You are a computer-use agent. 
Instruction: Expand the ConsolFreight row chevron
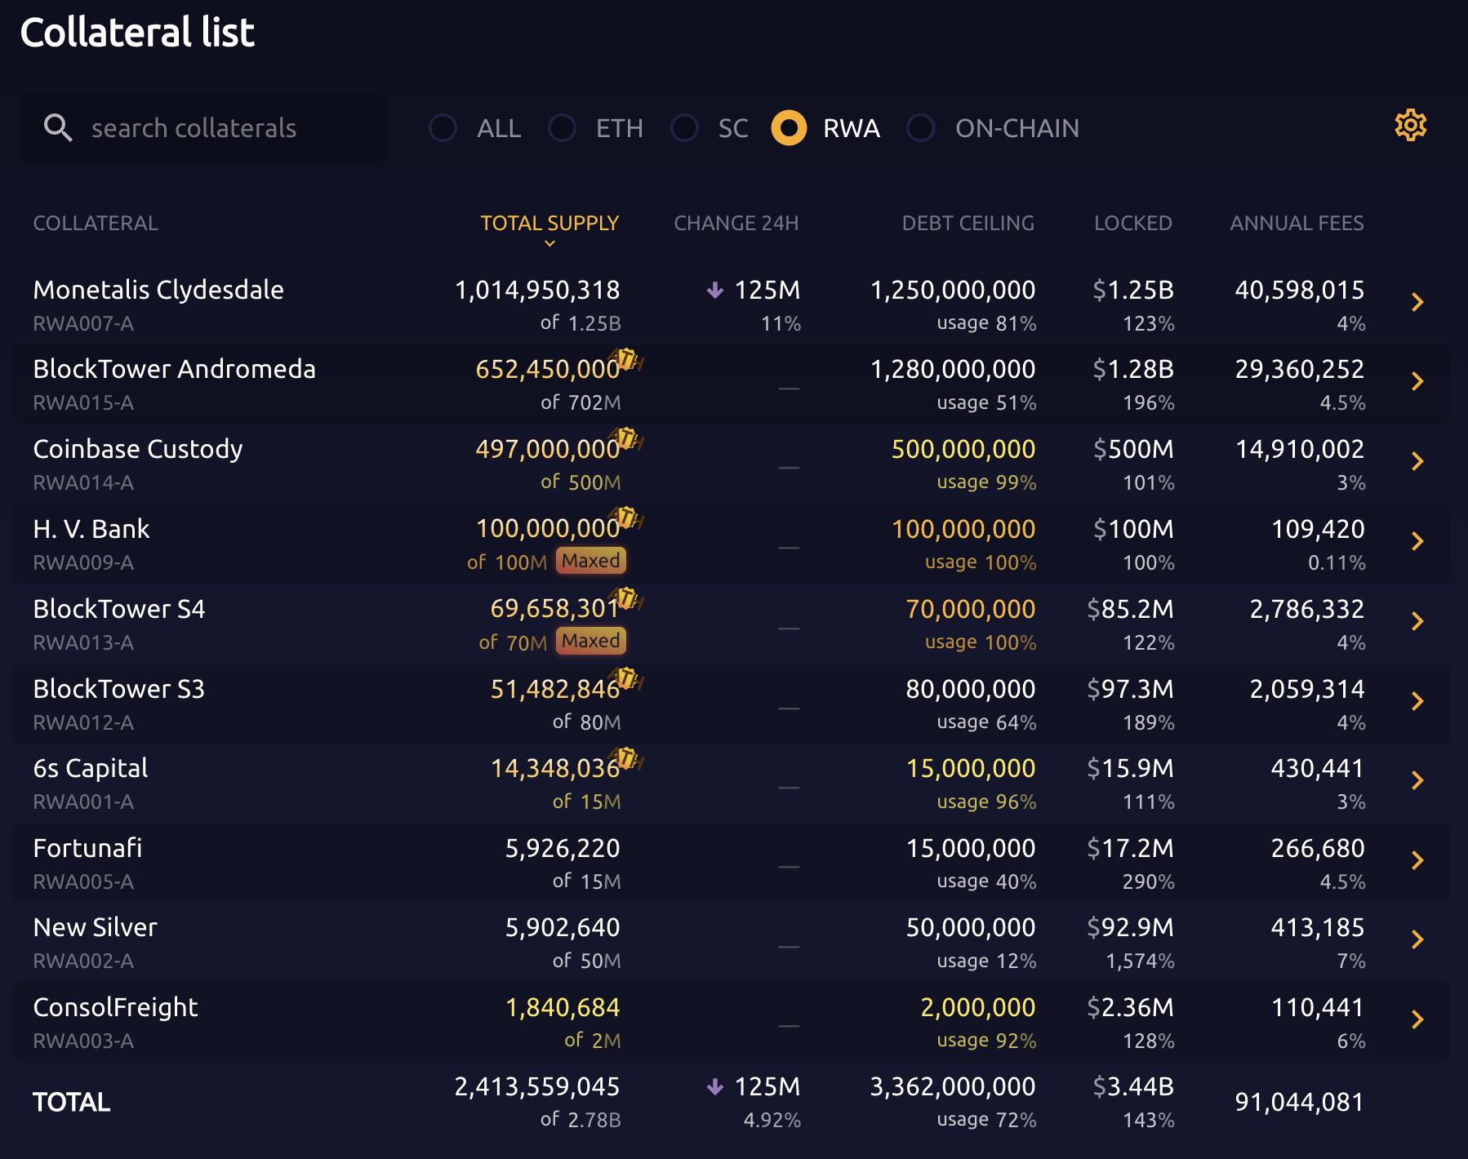tap(1417, 1019)
